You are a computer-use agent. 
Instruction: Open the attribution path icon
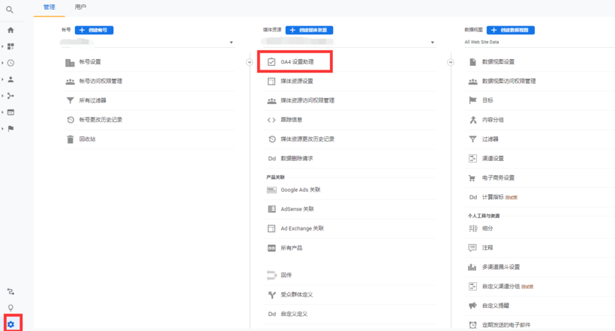tap(10, 292)
